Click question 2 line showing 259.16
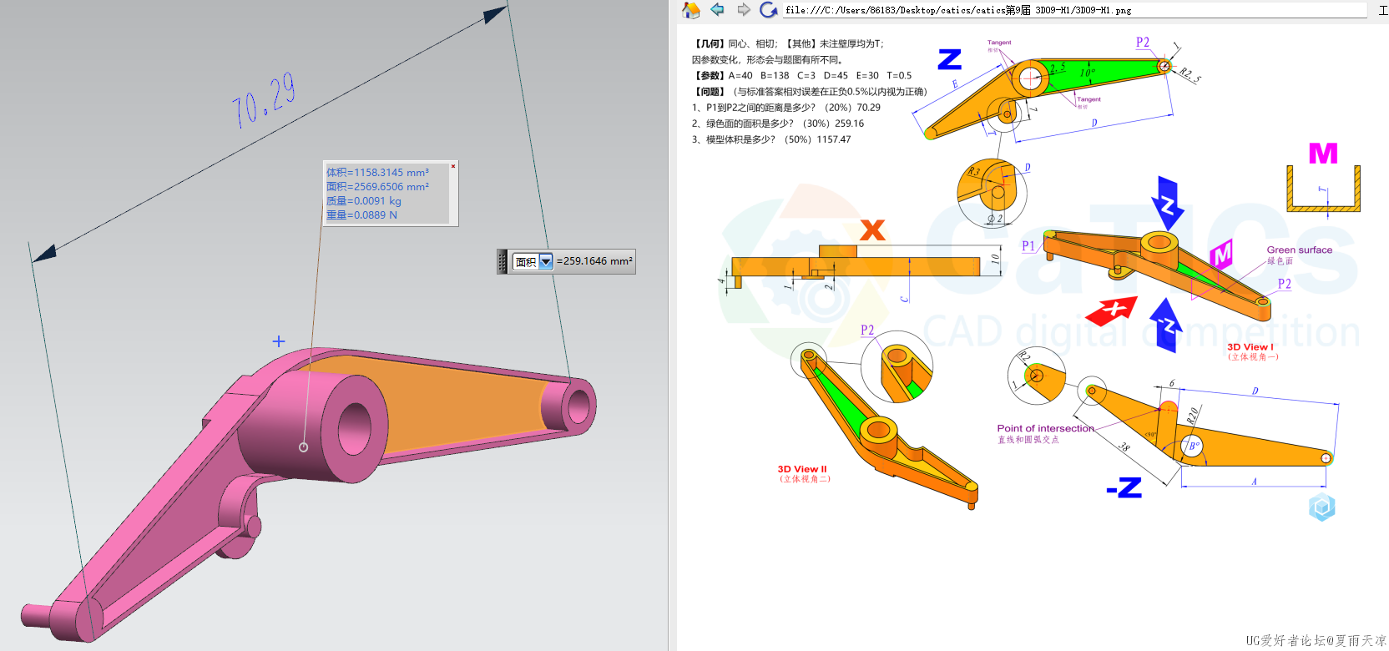Screen dimensions: 1389x651 click(778, 124)
